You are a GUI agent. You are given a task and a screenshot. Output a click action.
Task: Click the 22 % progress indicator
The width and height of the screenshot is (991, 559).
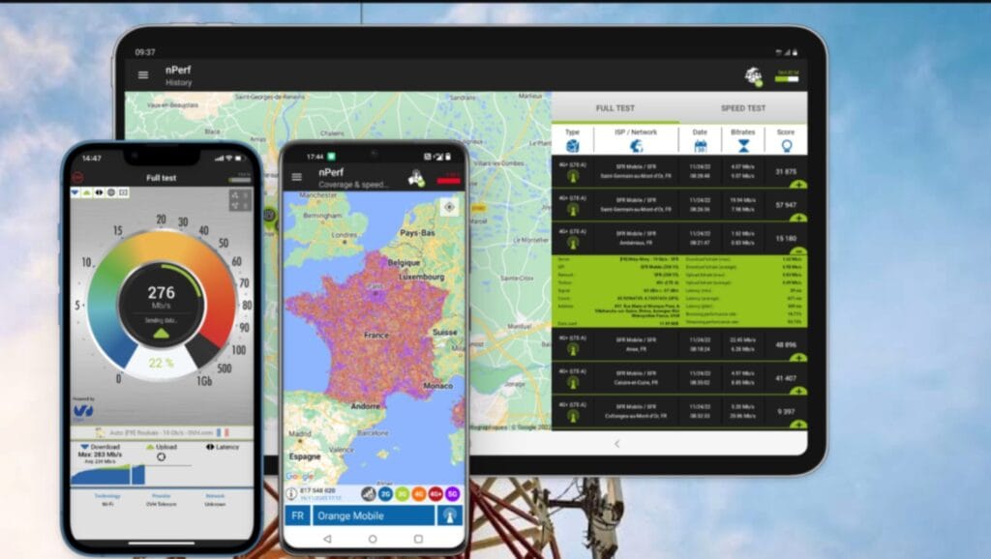click(x=161, y=364)
